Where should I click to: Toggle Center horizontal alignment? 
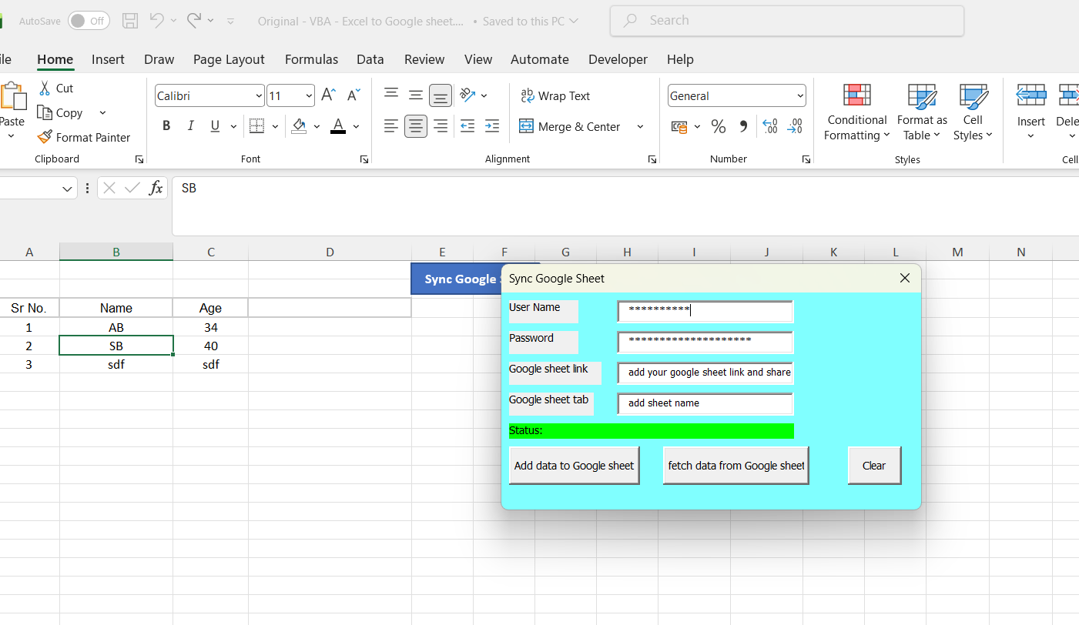pos(416,126)
